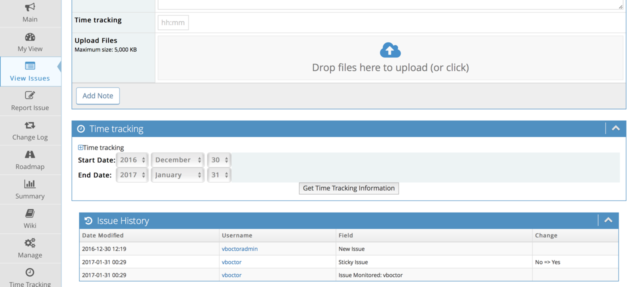Expand Time tracking plus toggle

click(x=80, y=147)
